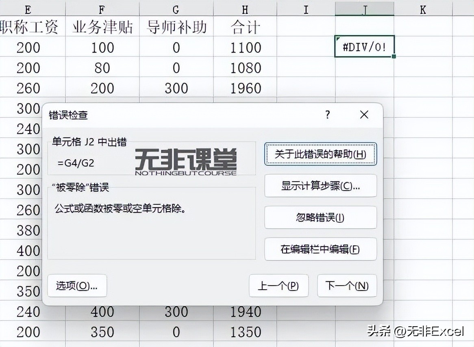
Task: Select column I header
Action: [306, 9]
